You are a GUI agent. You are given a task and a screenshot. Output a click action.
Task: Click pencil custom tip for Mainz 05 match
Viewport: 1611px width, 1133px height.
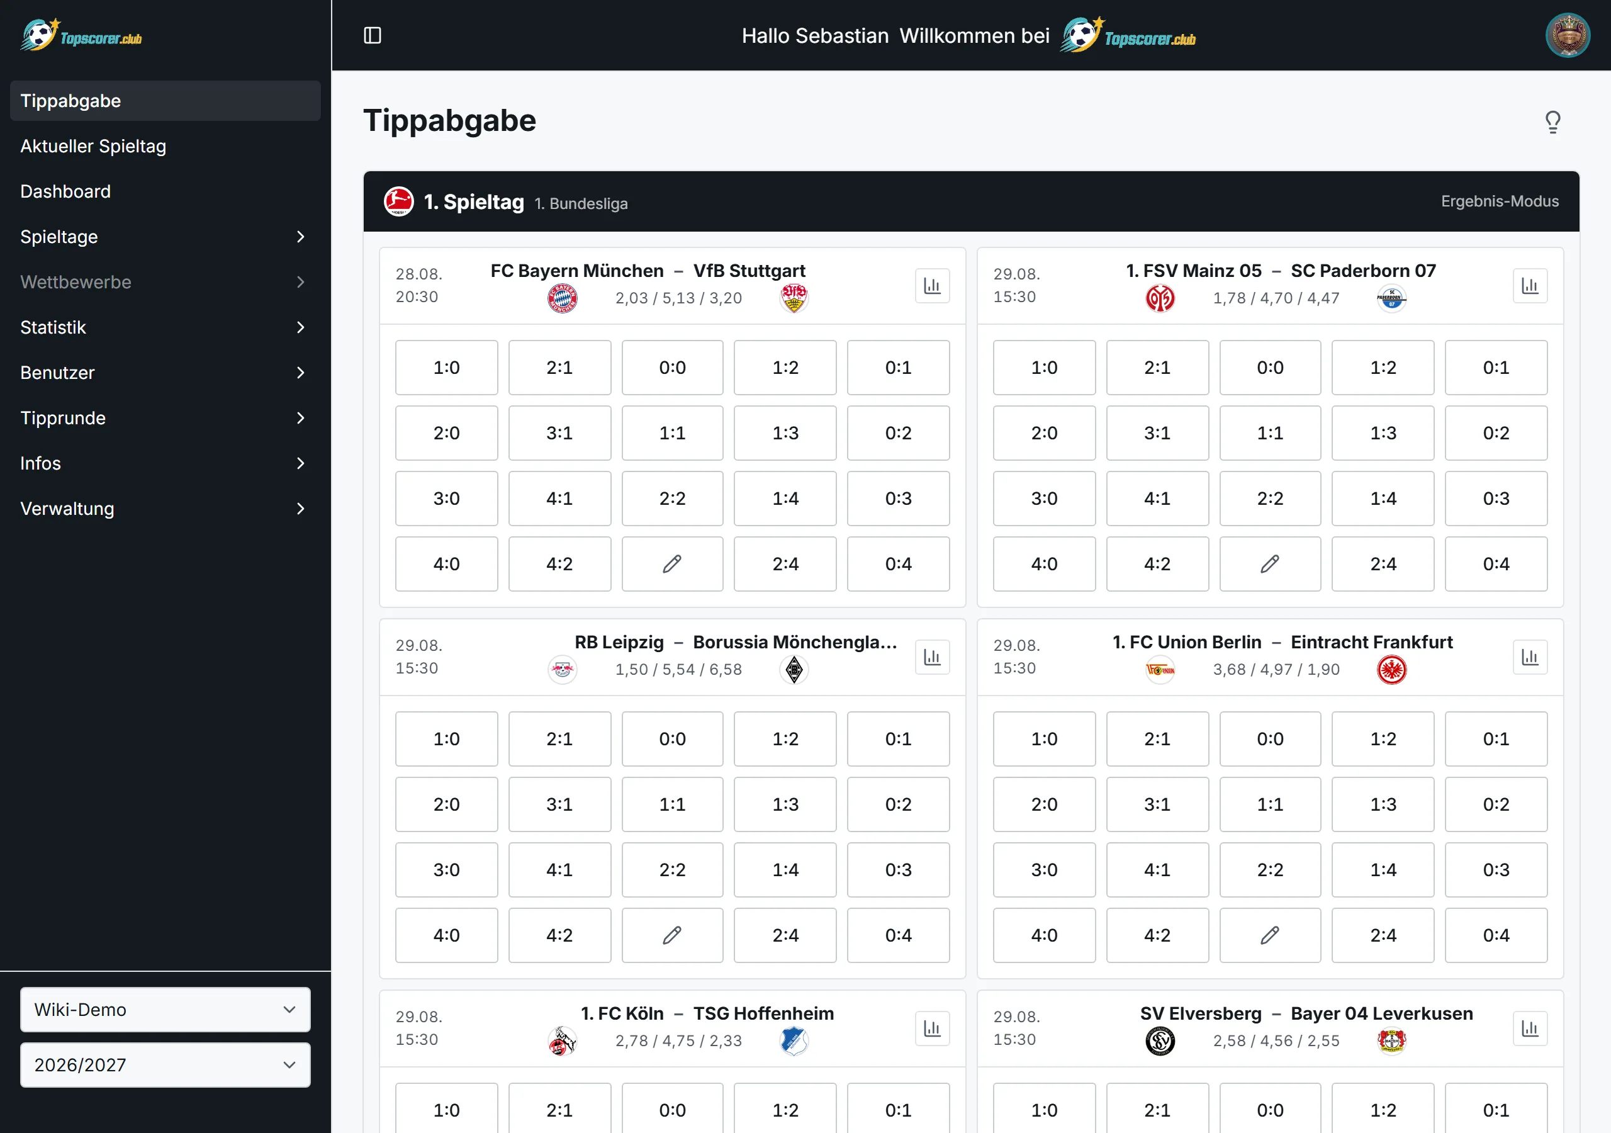tap(1270, 564)
